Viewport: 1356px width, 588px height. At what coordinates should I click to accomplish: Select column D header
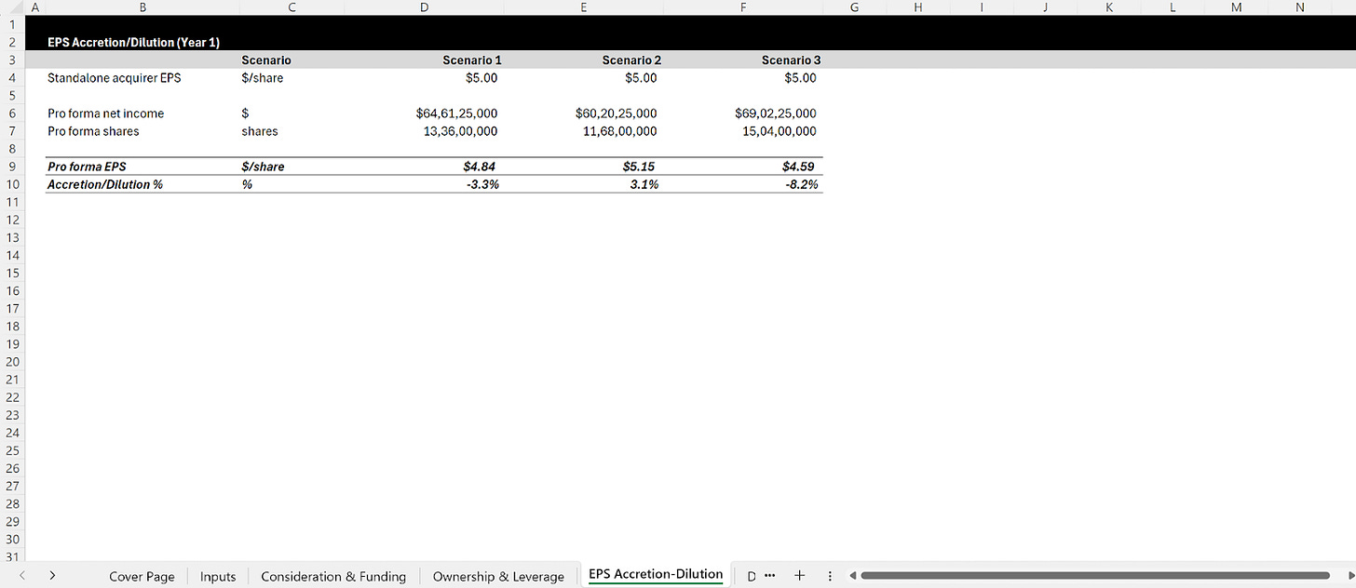[x=424, y=7]
